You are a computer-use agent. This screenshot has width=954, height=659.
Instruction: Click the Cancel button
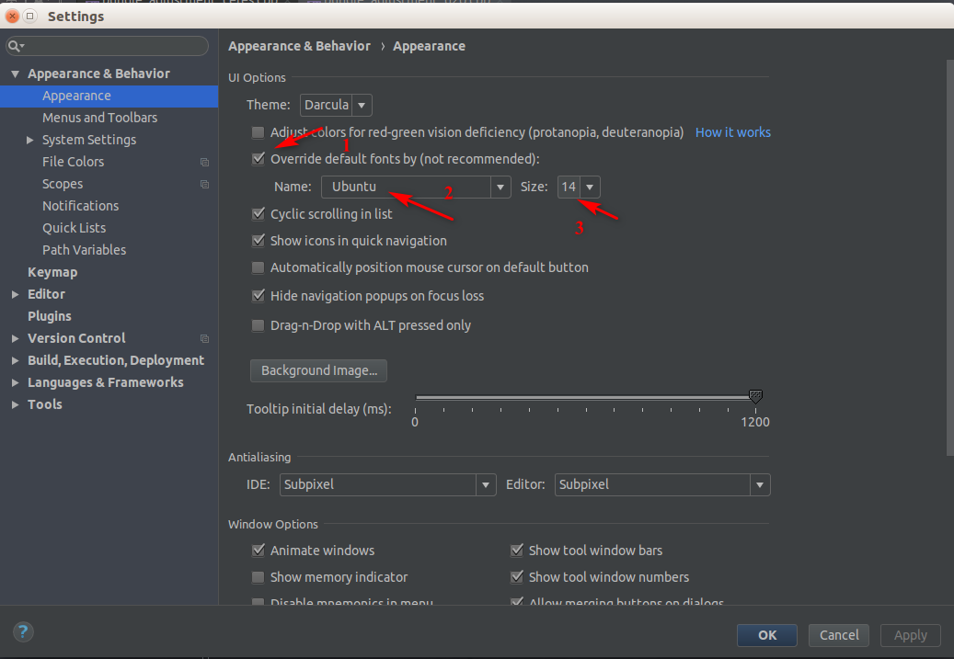838,635
